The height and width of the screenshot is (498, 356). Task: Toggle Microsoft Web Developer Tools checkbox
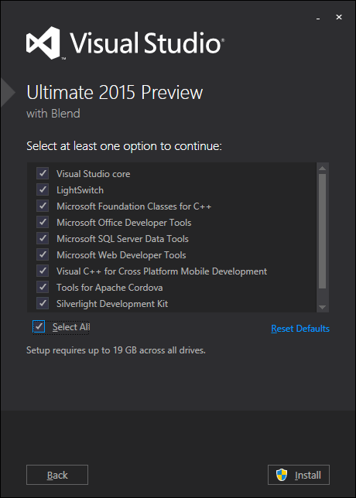click(x=43, y=254)
